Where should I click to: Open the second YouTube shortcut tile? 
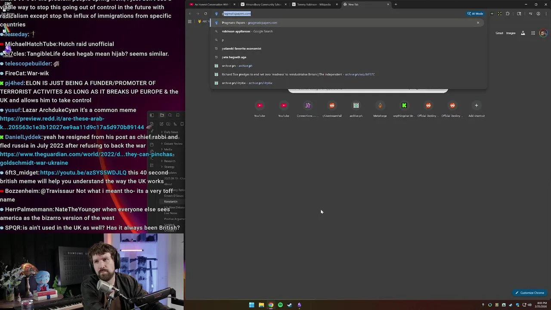point(284,108)
